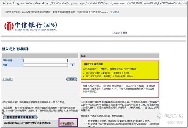Screen dimensions: 188x128
Task: Click the 2021年7月4日 maintenance entry
Action: [x=107, y=73]
